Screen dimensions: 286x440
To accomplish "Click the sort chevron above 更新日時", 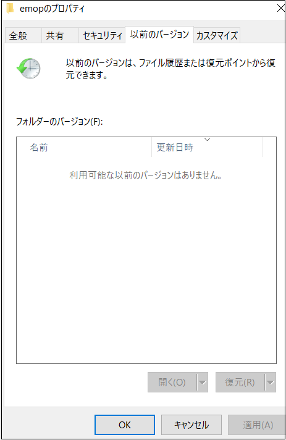I will (207, 140).
